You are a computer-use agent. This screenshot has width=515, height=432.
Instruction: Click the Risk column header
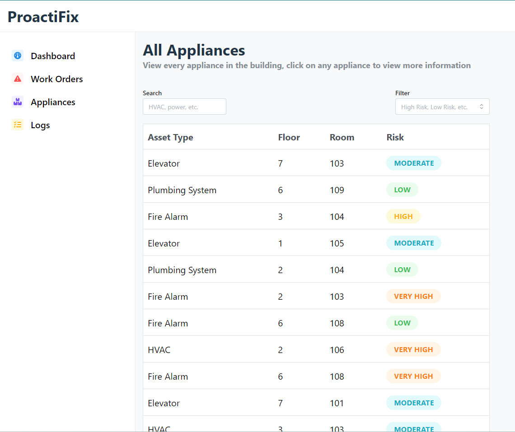click(395, 137)
